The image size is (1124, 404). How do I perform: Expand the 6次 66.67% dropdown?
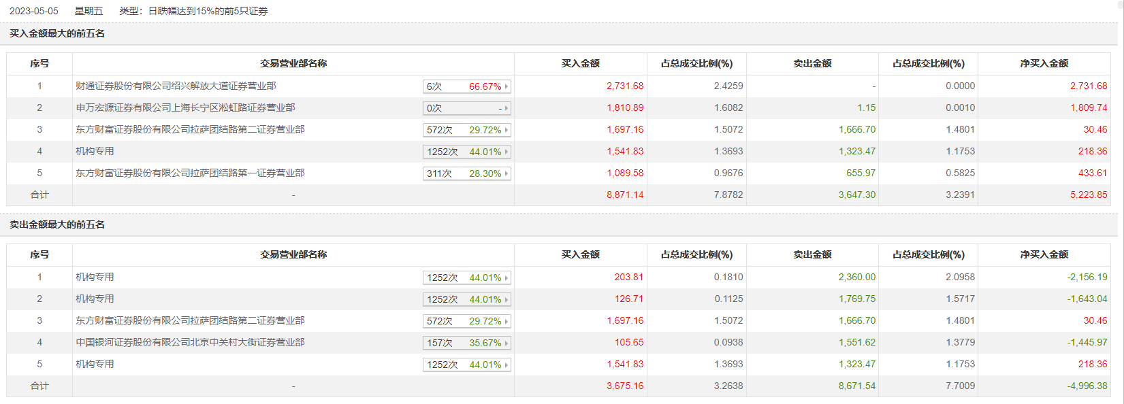pyautogui.click(x=506, y=86)
